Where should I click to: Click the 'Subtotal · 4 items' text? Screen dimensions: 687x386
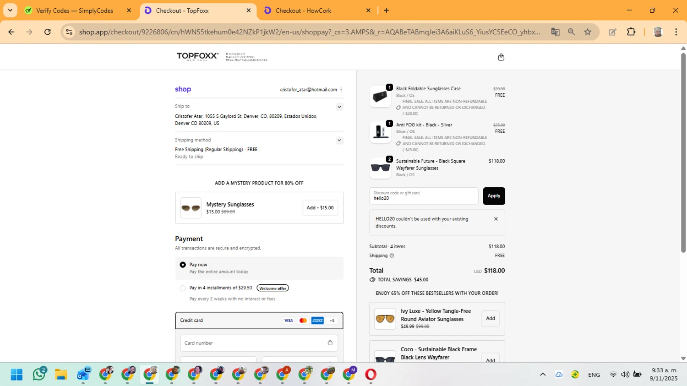point(387,246)
